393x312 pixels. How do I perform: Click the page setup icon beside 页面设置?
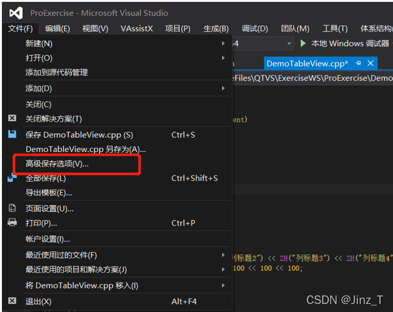pos(12,208)
